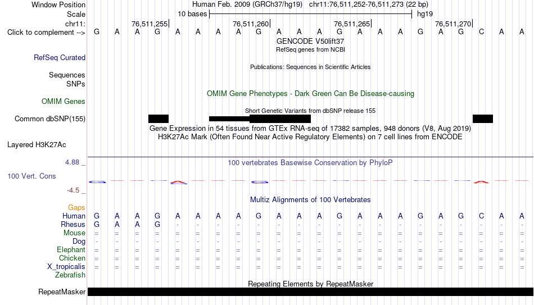Click the X_tropicalis species label
Viewport: 534px width, 305px height.
click(x=66, y=267)
